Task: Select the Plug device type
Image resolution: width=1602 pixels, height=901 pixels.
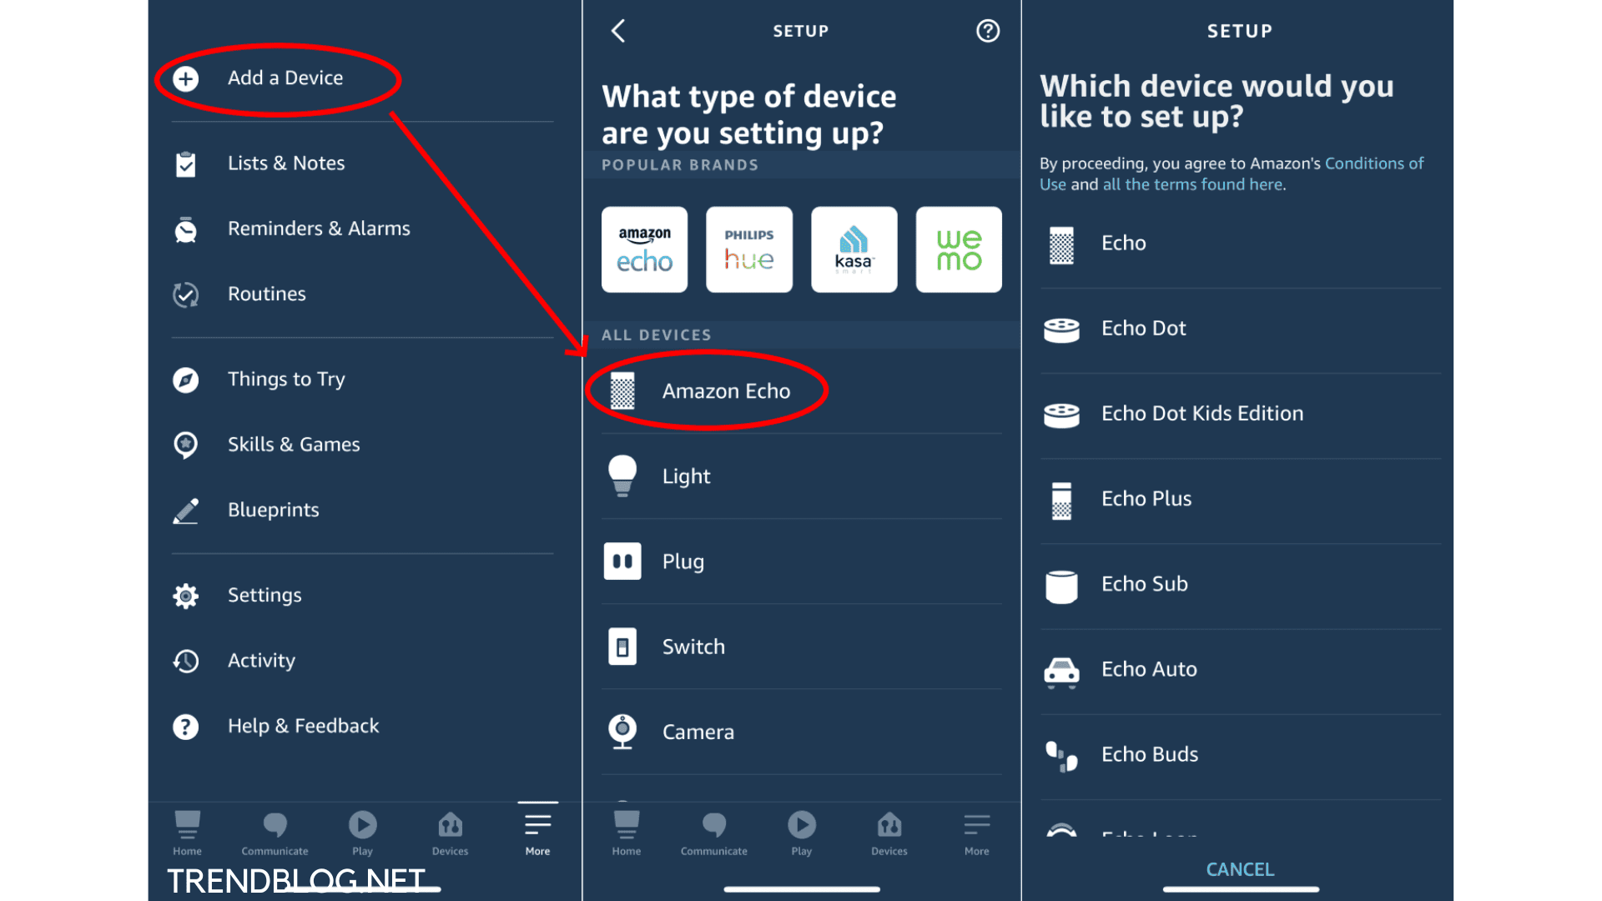Action: (801, 561)
